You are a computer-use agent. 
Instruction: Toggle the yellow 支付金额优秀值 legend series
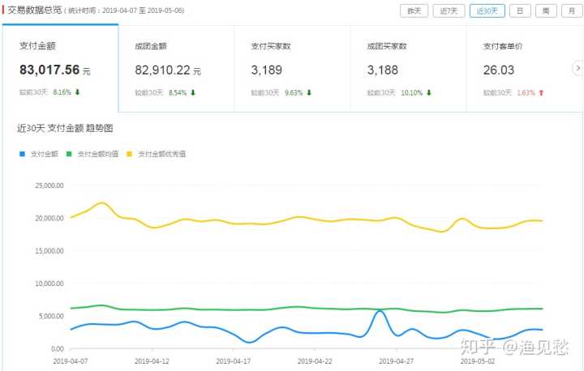(x=157, y=153)
